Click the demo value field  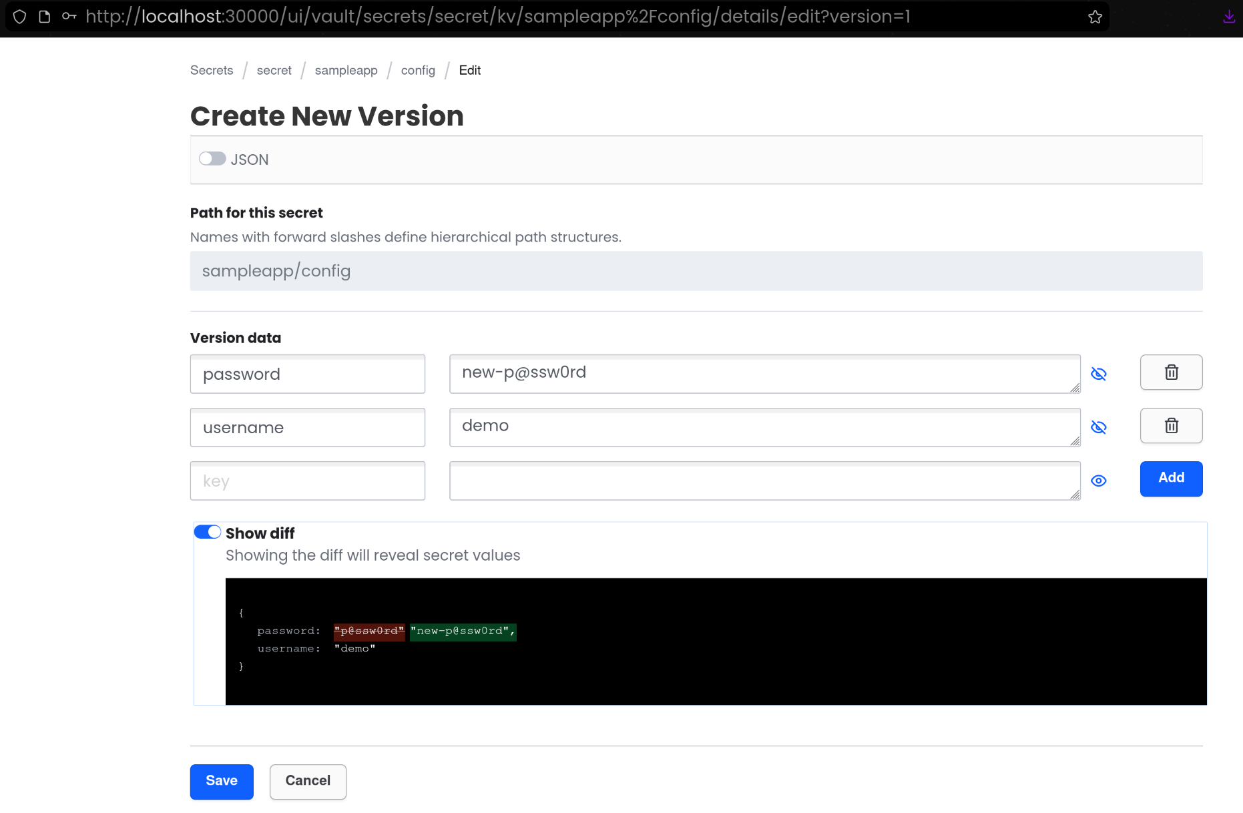point(765,427)
